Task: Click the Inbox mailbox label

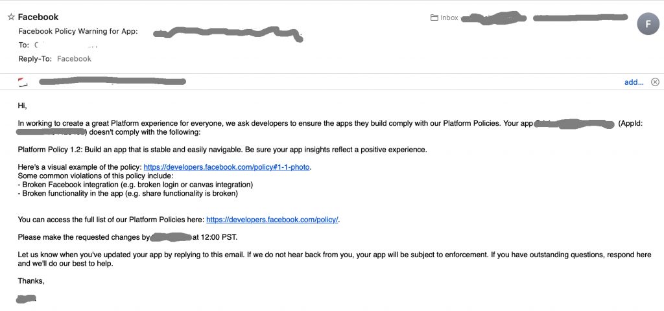Action: (449, 17)
